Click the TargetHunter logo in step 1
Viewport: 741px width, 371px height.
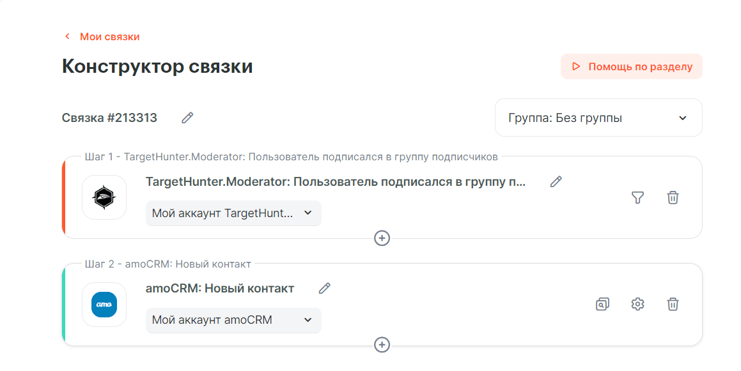(x=104, y=197)
